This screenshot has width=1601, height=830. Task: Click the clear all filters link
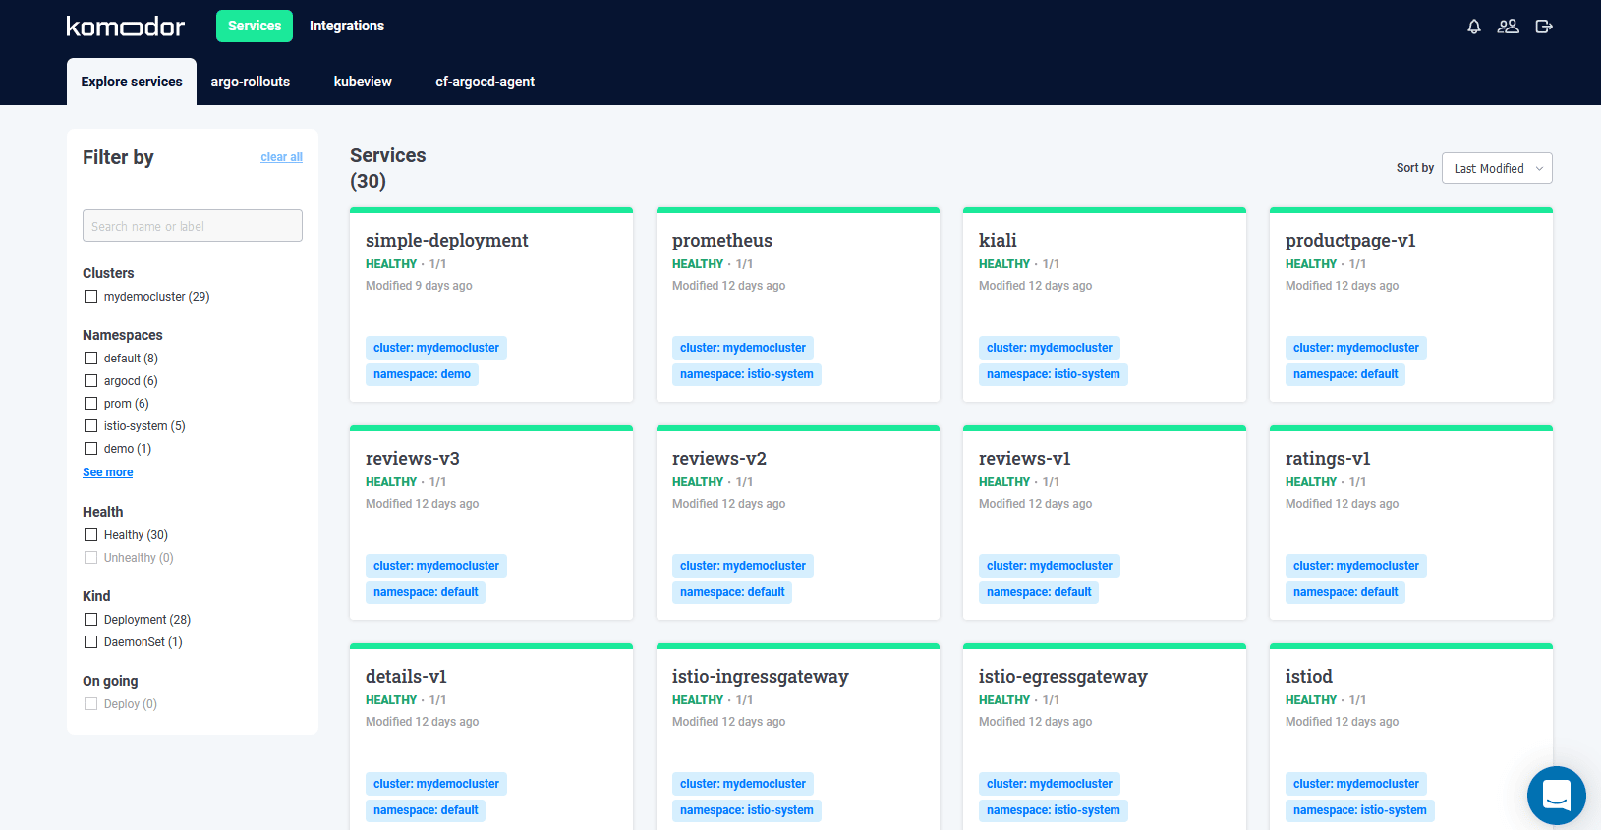tap(281, 157)
